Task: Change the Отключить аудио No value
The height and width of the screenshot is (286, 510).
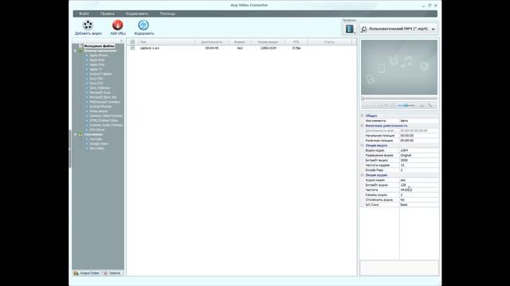Action: pyautogui.click(x=419, y=199)
